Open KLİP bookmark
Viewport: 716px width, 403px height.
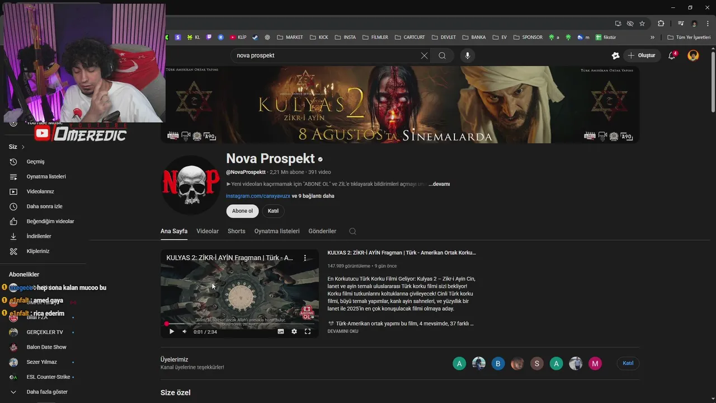238,38
